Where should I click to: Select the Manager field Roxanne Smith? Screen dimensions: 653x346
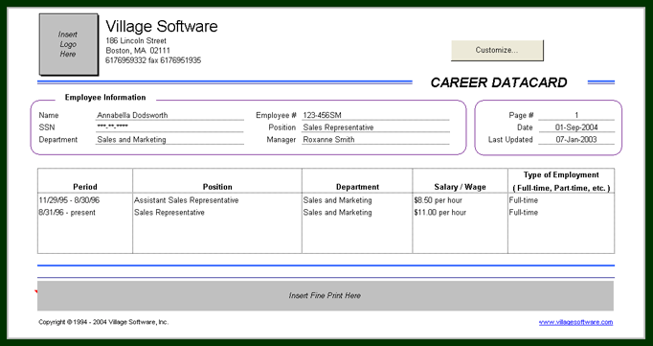click(375, 140)
